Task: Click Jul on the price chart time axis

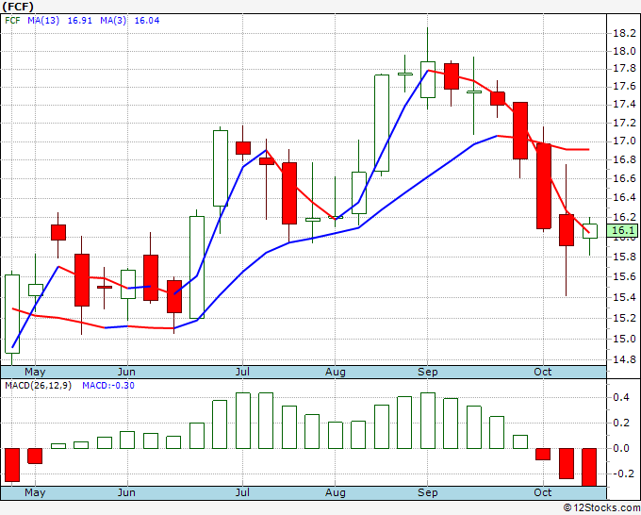Action: click(242, 372)
